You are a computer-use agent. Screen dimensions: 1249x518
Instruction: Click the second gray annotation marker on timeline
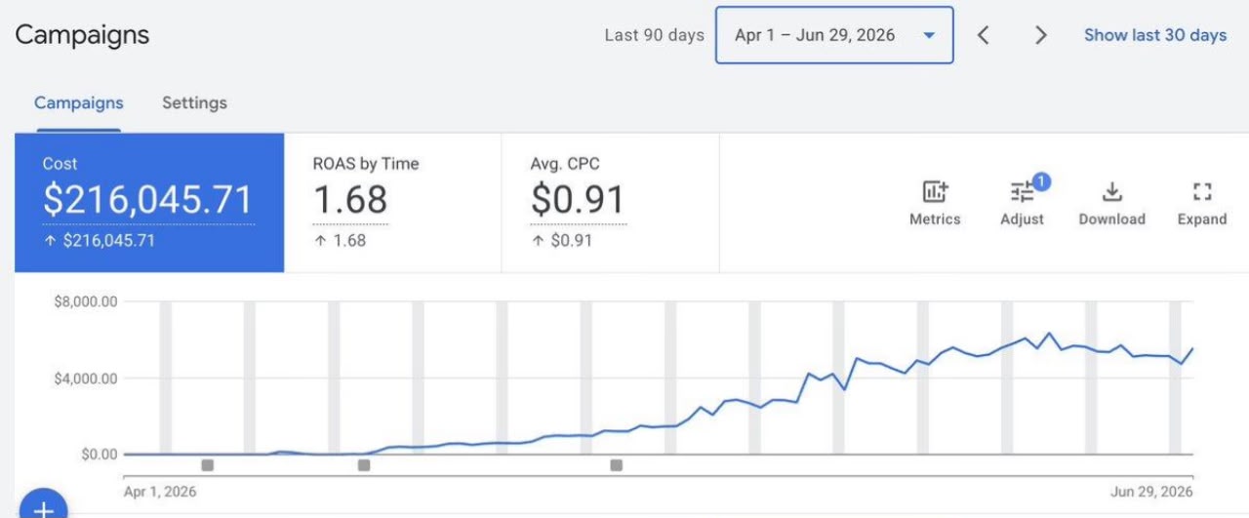[x=364, y=465]
